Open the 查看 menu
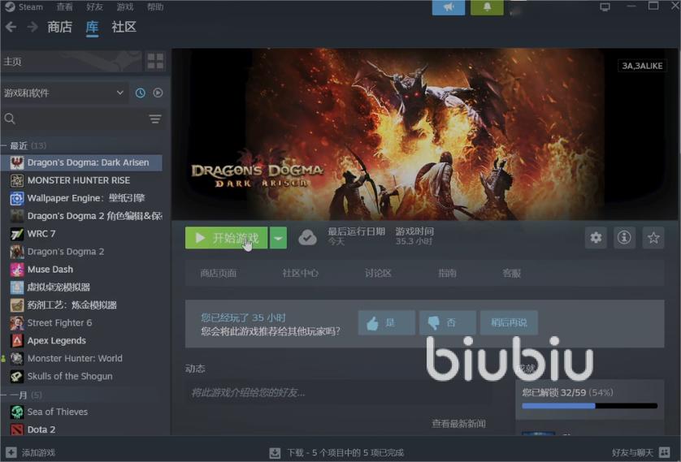 pos(64,6)
